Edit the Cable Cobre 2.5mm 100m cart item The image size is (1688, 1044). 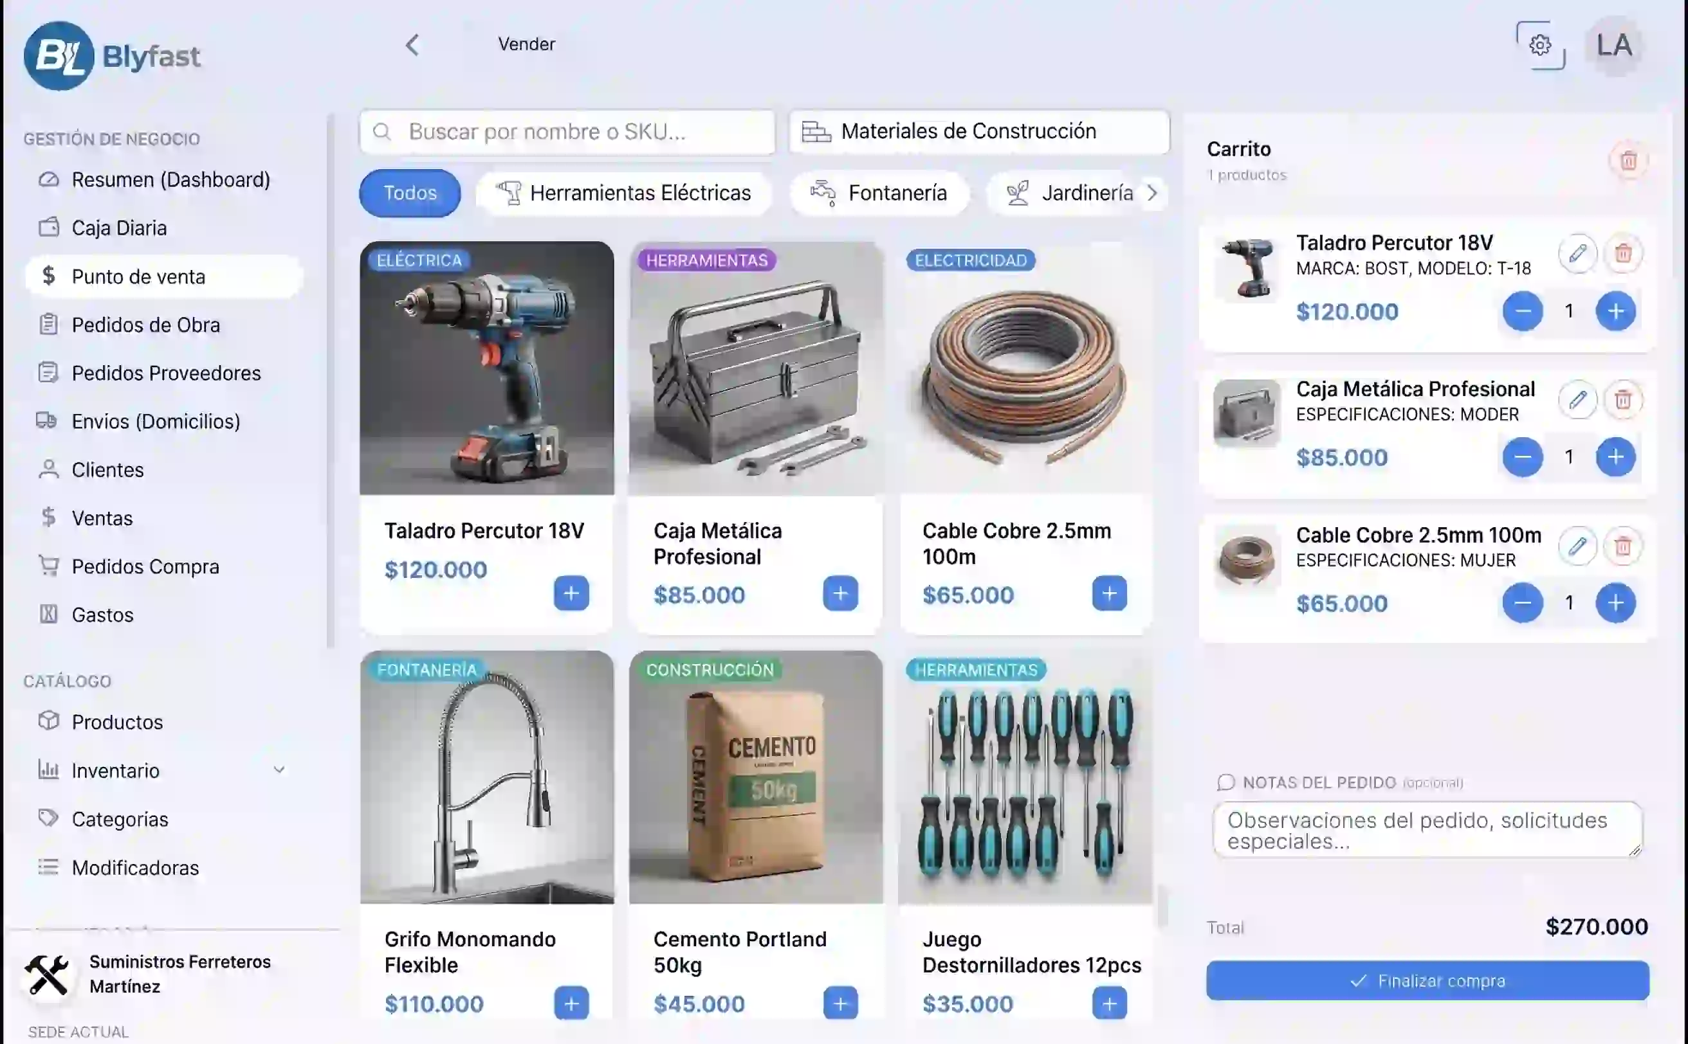(x=1577, y=546)
